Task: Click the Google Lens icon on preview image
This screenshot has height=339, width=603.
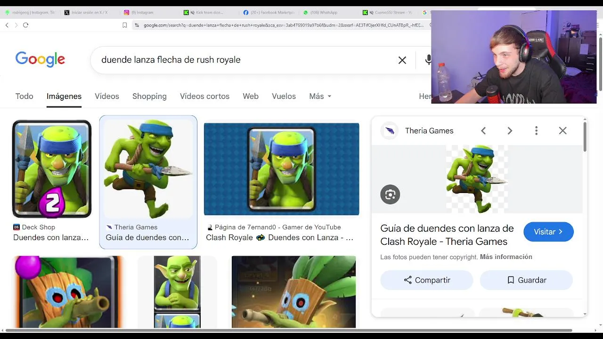Action: [x=390, y=194]
